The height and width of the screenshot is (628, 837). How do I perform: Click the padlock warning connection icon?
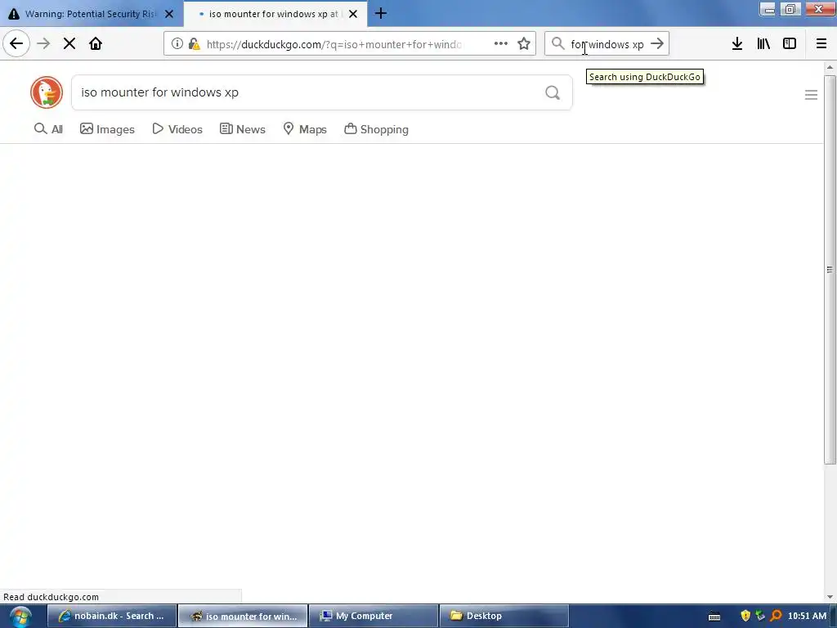[194, 43]
